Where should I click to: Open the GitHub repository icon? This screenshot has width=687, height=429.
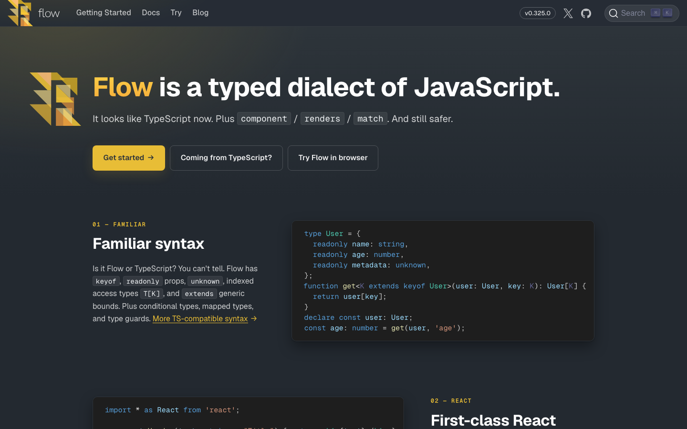click(586, 13)
